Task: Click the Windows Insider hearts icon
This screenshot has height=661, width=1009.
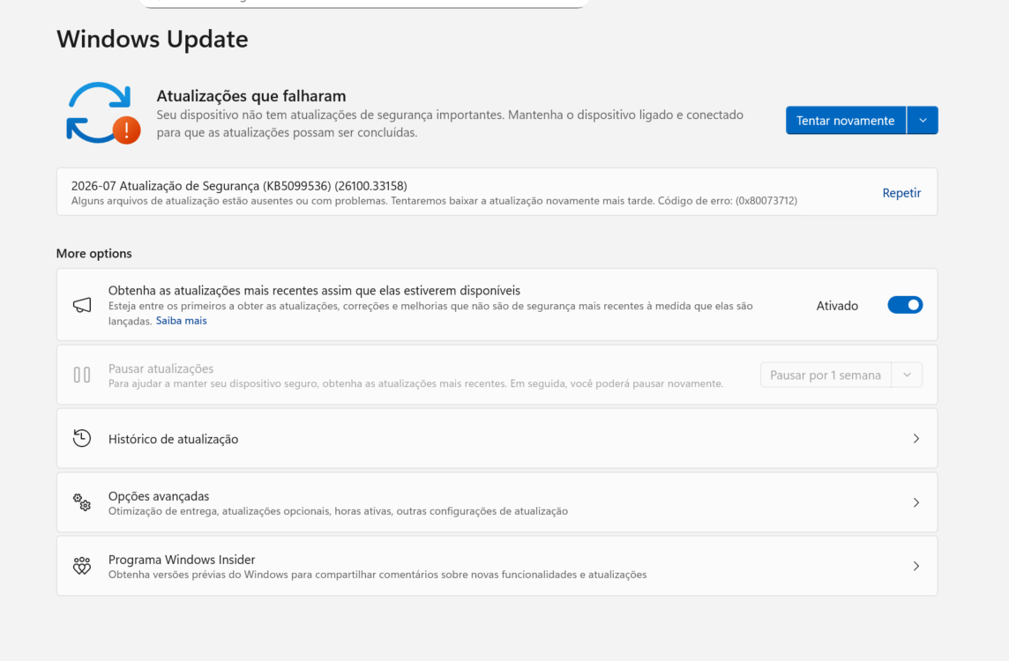Action: 82,566
